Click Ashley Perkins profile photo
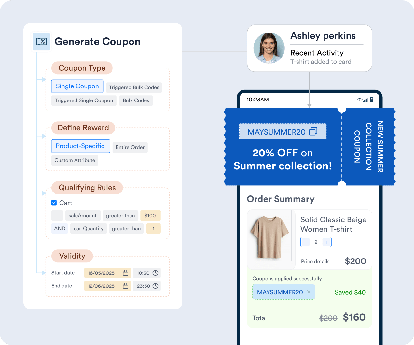The width and height of the screenshot is (414, 345). click(x=269, y=48)
